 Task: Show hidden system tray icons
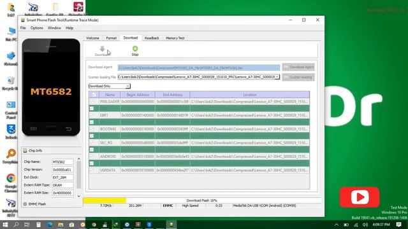click(336, 225)
